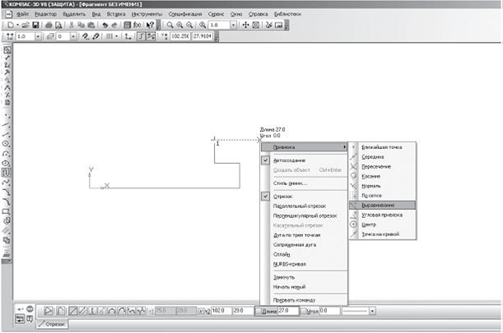Activate the context help arrow-question icon

pyautogui.click(x=150, y=25)
